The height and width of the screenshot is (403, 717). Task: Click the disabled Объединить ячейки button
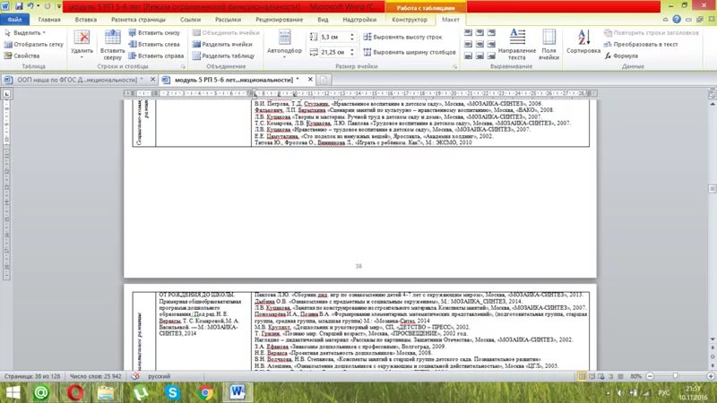point(226,33)
